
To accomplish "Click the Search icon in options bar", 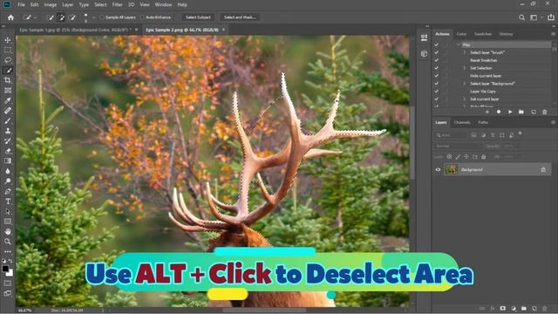I will (521, 17).
